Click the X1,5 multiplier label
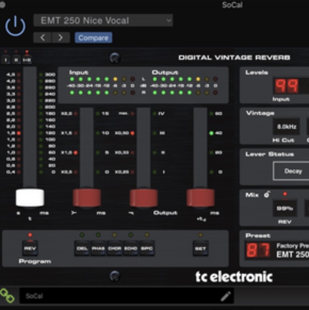The height and width of the screenshot is (310, 309). [67, 133]
